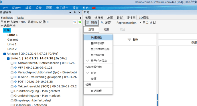The width and height of the screenshot is (197, 106).
Task: Select the Gesamt tree item
Action: coord(13,40)
